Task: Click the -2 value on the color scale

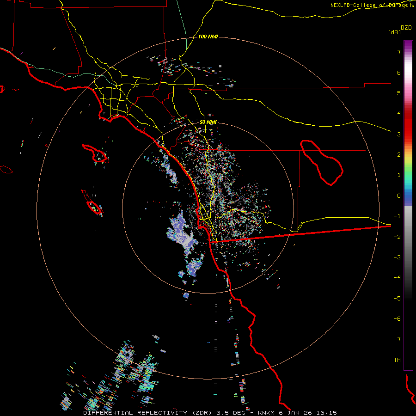Action: (x=397, y=237)
